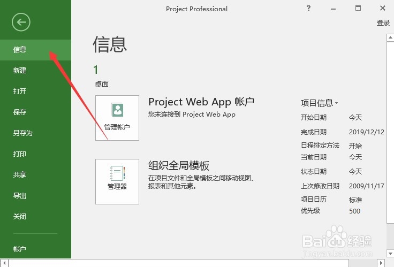Select 打印 in the sidebar

pyautogui.click(x=35, y=154)
